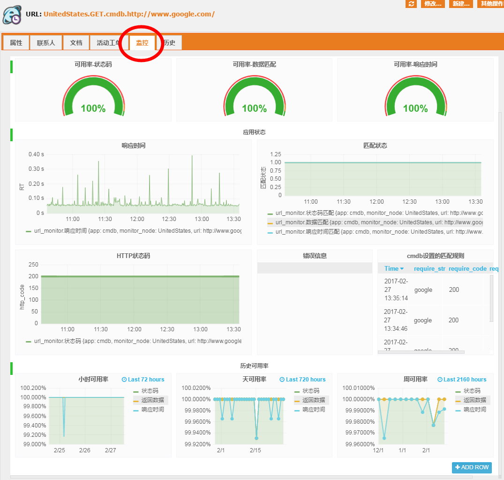
Task: Sort the table by the Time column
Action: pyautogui.click(x=394, y=268)
